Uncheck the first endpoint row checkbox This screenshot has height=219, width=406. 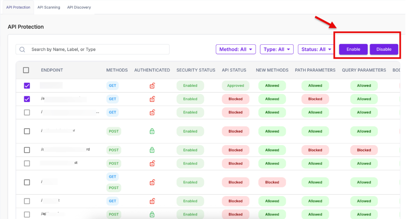coord(27,86)
